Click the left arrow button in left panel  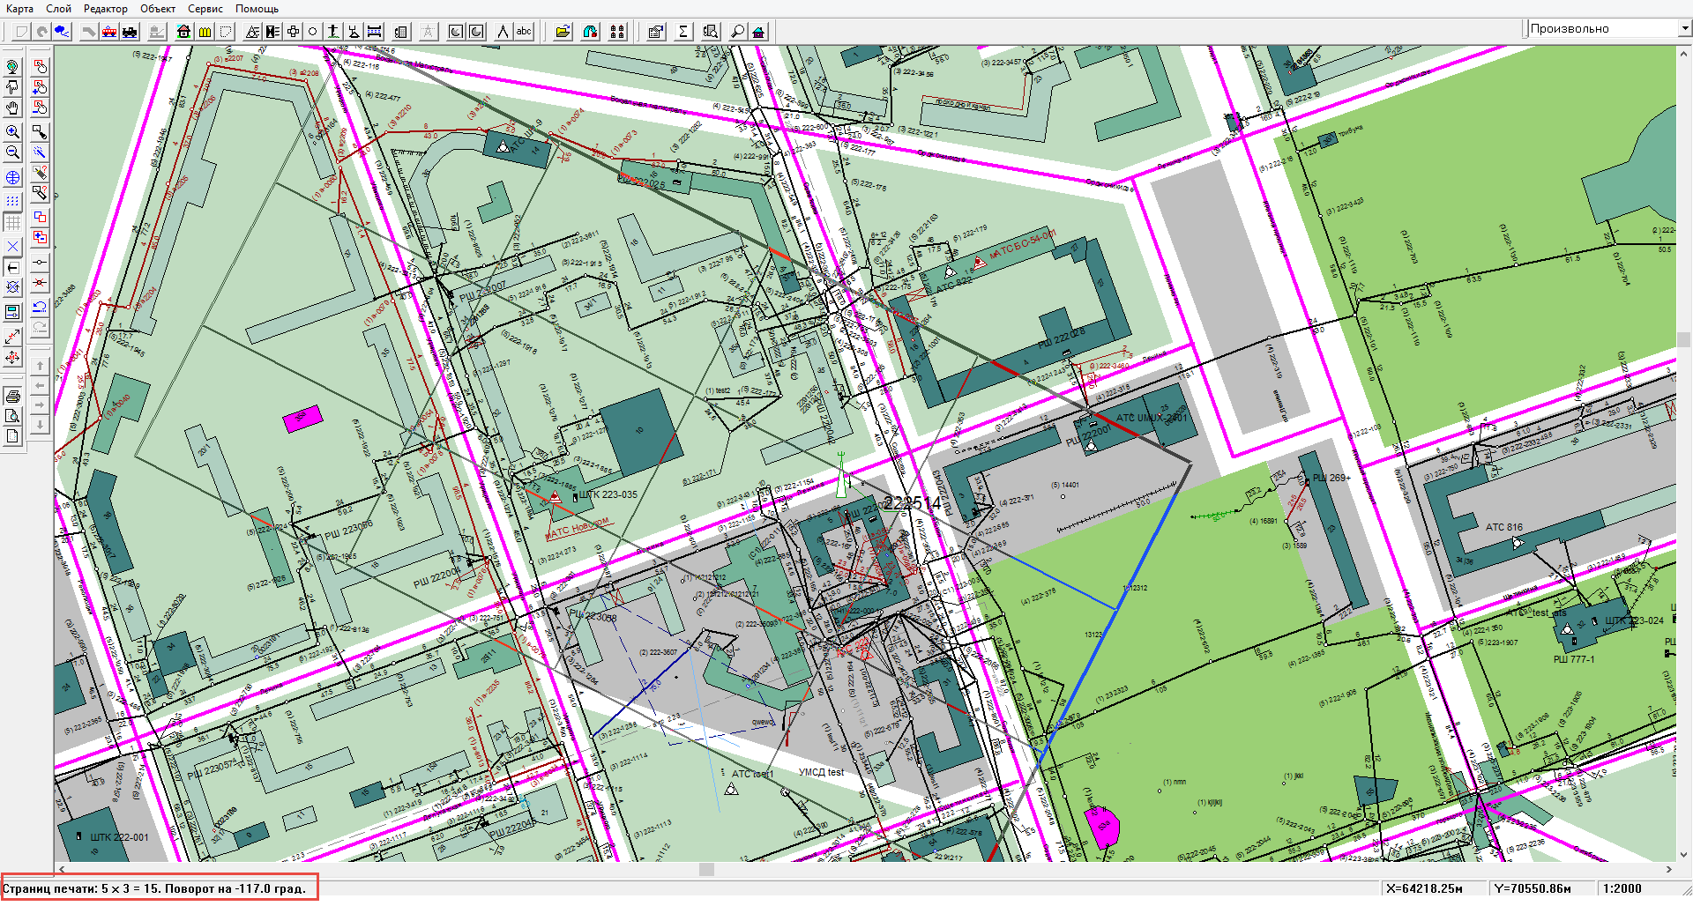(40, 385)
